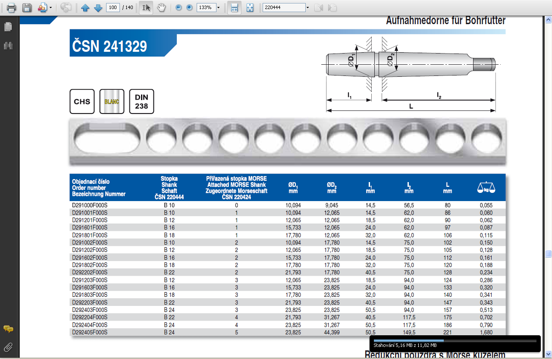Open the binoculars Search panel
Viewport: 552px width, 359px height.
point(8,45)
